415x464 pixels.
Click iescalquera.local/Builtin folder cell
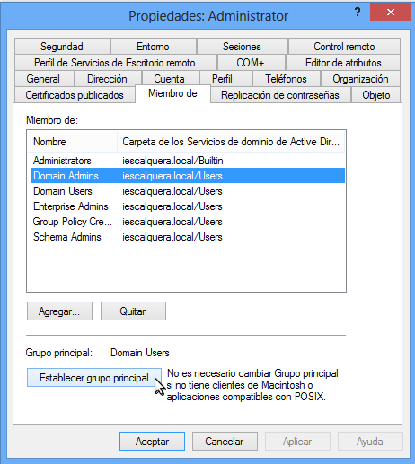point(172,161)
